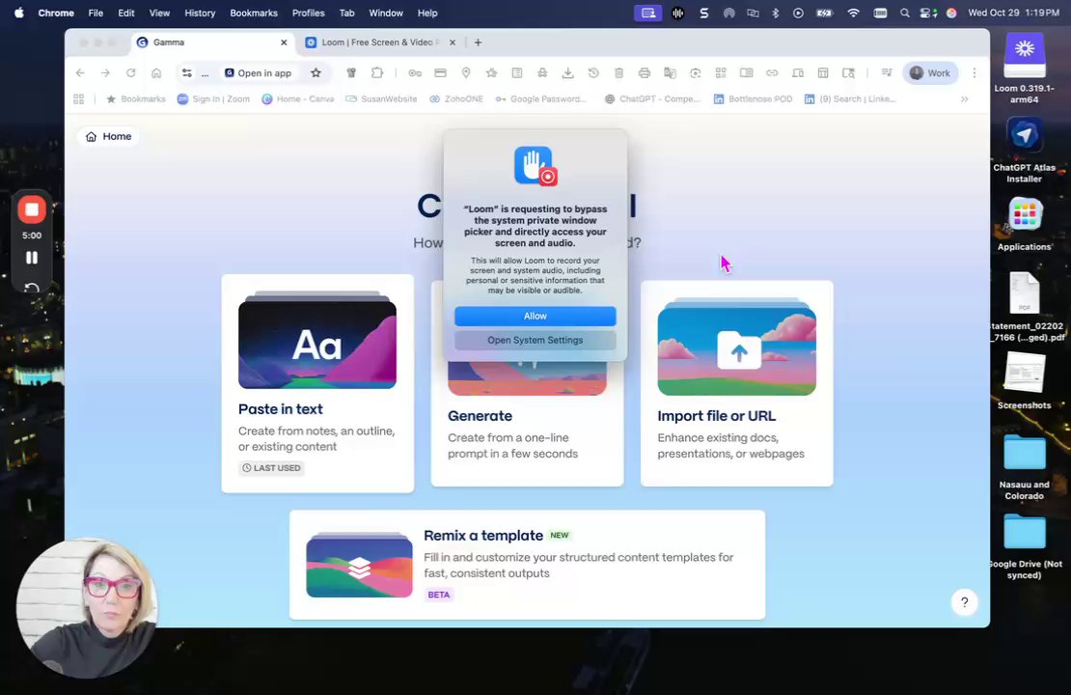Open the help question mark button

coord(965,602)
